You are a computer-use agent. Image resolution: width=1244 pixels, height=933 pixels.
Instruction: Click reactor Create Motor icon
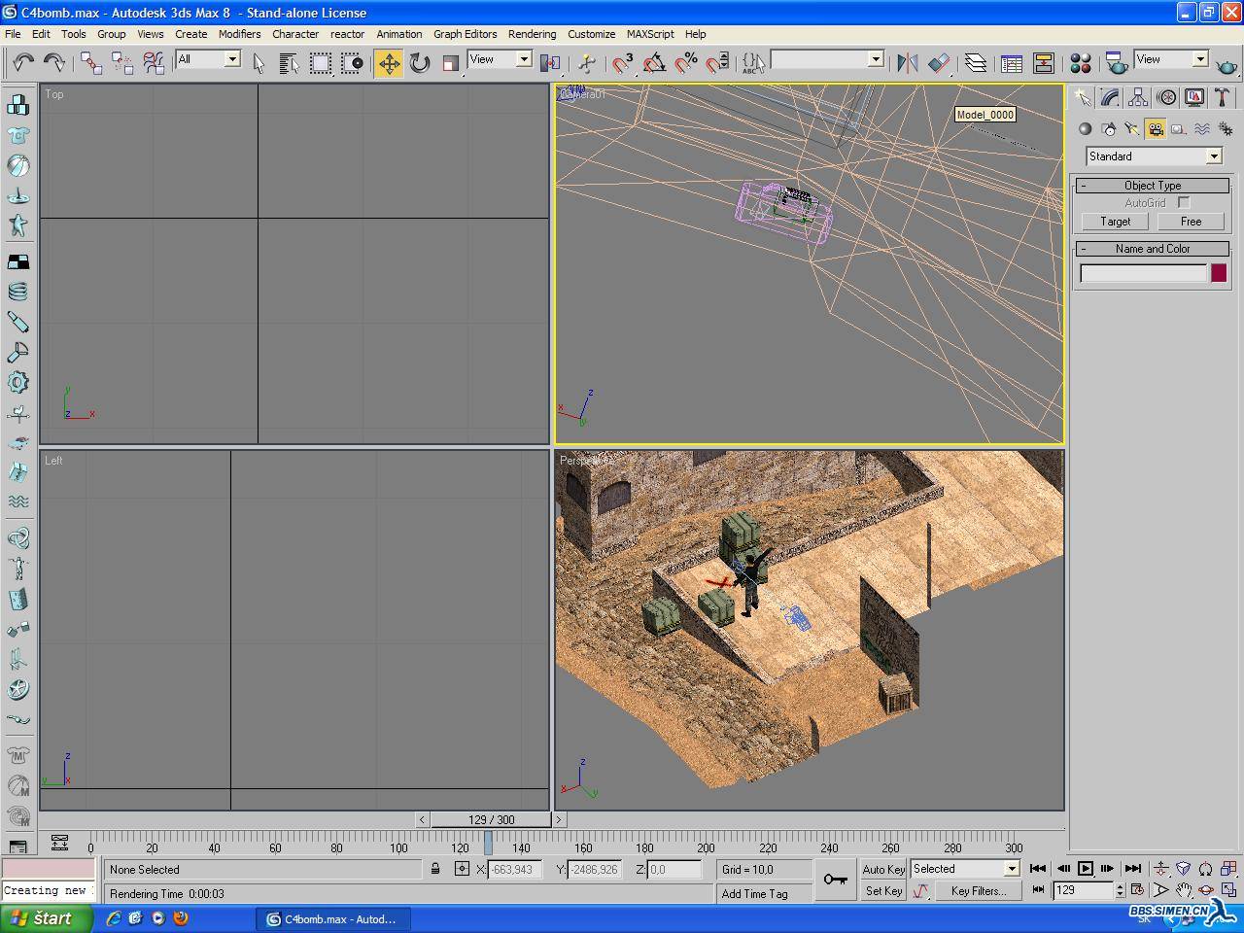click(17, 382)
